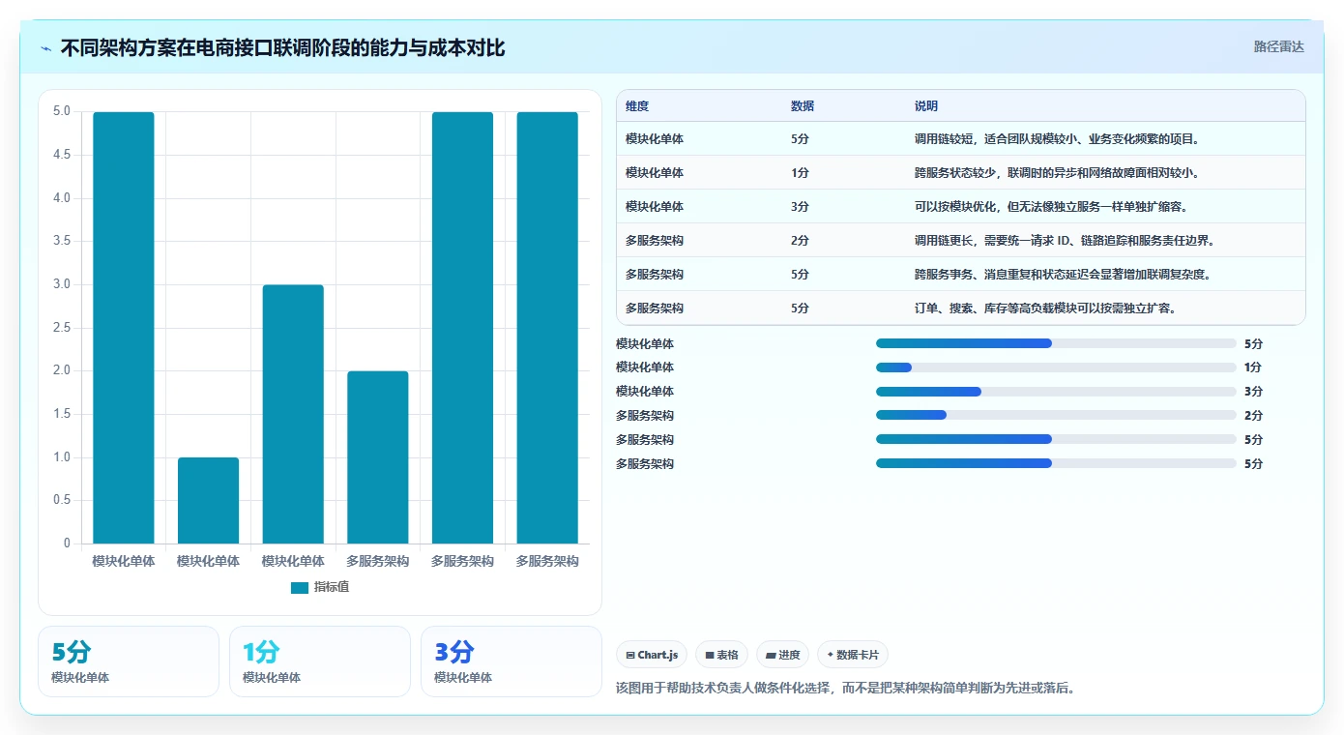Click the 1.5 tick on the y-axis
Viewport: 1344px width, 735px height.
pyautogui.click(x=61, y=414)
